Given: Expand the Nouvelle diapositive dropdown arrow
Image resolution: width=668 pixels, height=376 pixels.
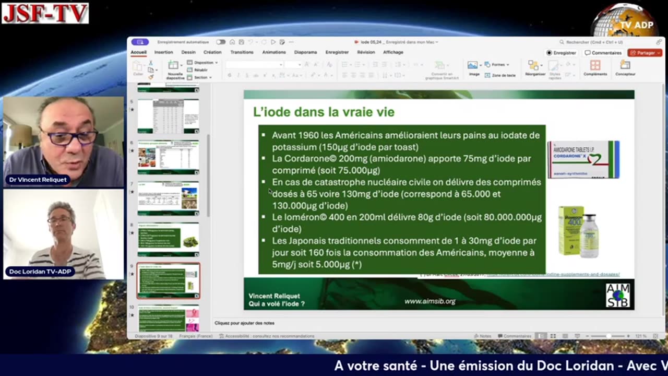Looking at the screenshot, I should coord(181,66).
